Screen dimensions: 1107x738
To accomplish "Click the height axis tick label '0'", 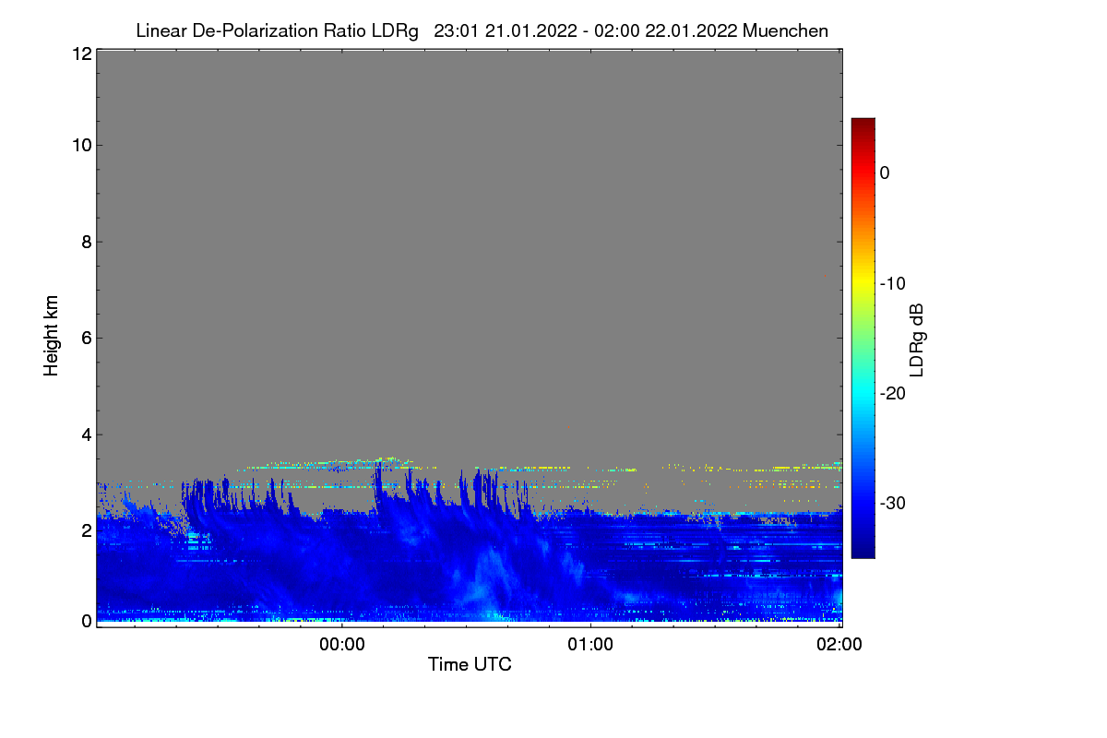I will click(x=85, y=621).
